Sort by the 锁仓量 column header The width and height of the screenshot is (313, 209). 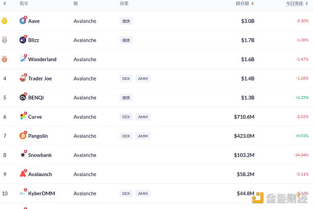[245, 4]
